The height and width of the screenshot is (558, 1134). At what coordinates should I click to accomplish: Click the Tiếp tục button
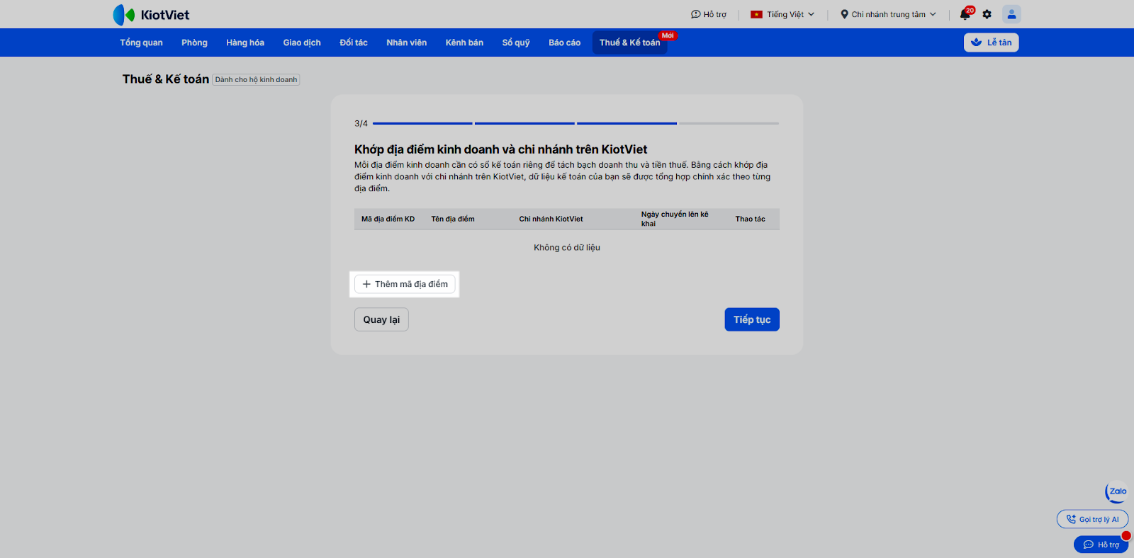752,319
